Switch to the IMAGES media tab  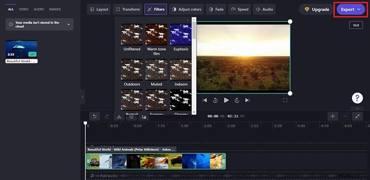pos(55,9)
